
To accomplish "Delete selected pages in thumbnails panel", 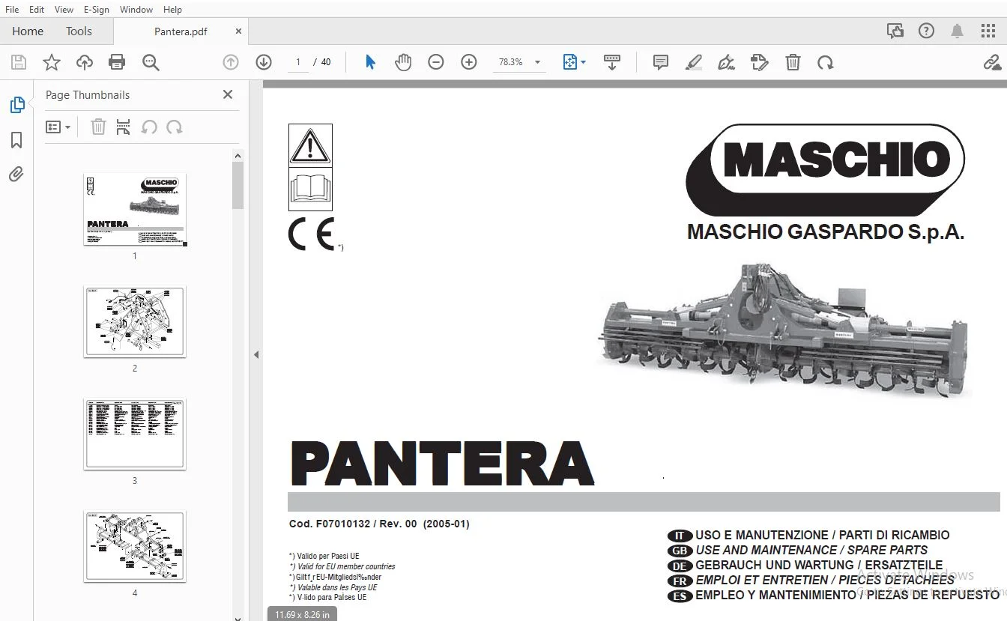I will tap(98, 127).
